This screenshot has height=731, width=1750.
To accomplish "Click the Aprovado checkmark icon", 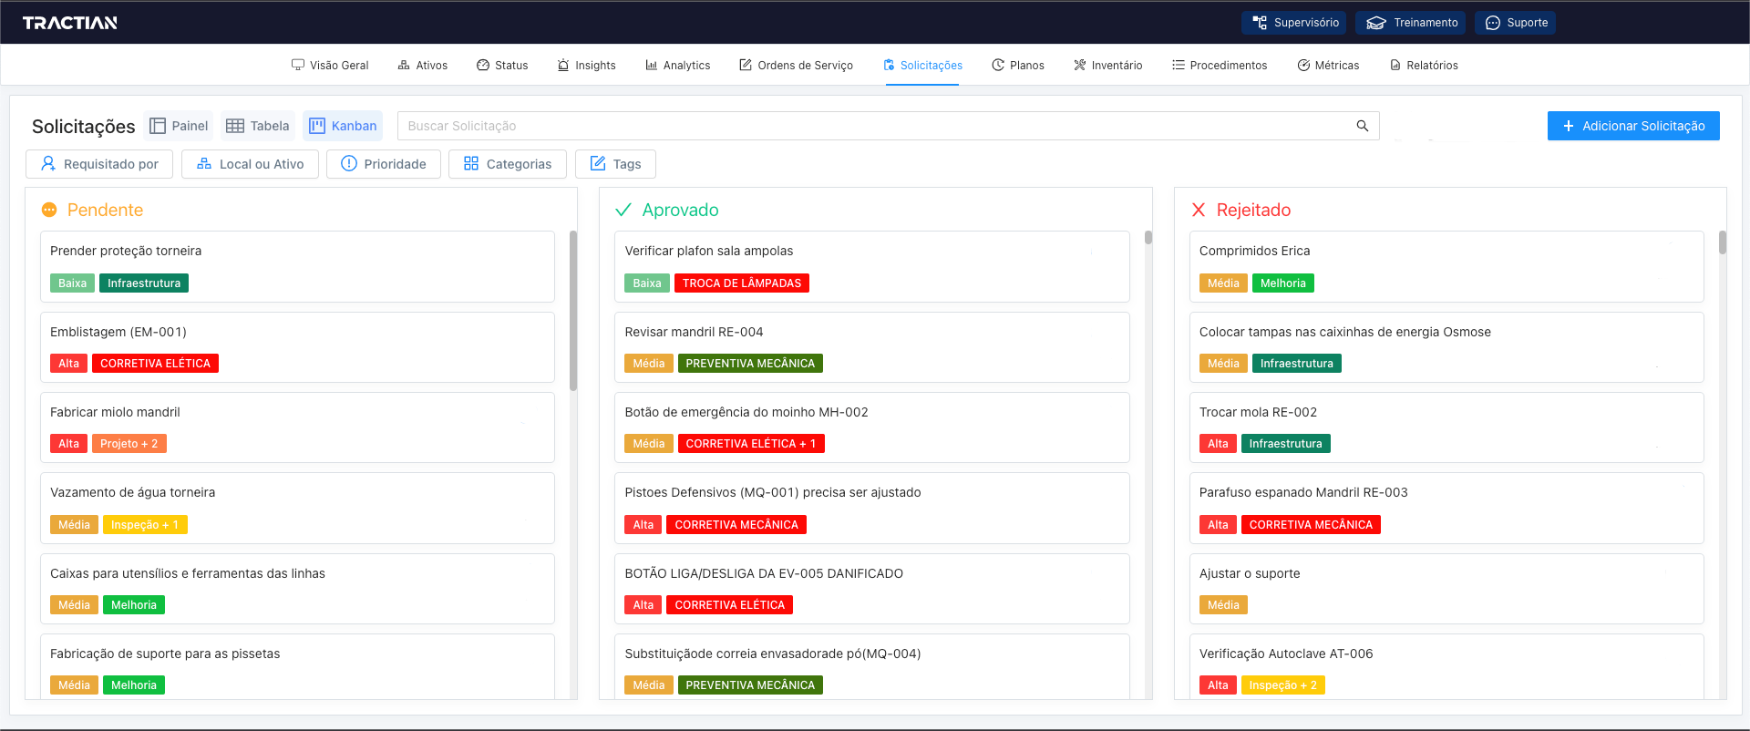I will 623,210.
